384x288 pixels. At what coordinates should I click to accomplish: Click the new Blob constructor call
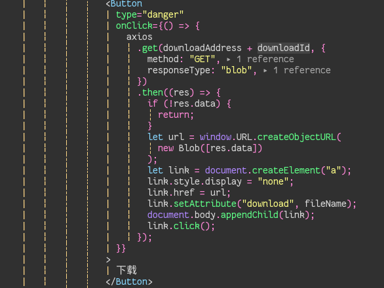tap(210, 149)
